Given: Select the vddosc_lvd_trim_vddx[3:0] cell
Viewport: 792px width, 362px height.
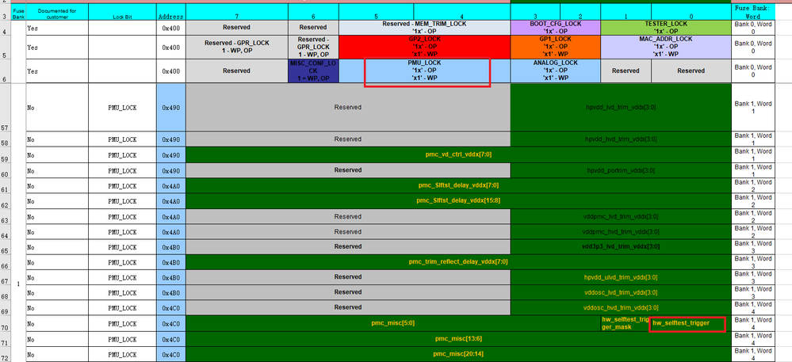Looking at the screenshot, I should (621, 292).
